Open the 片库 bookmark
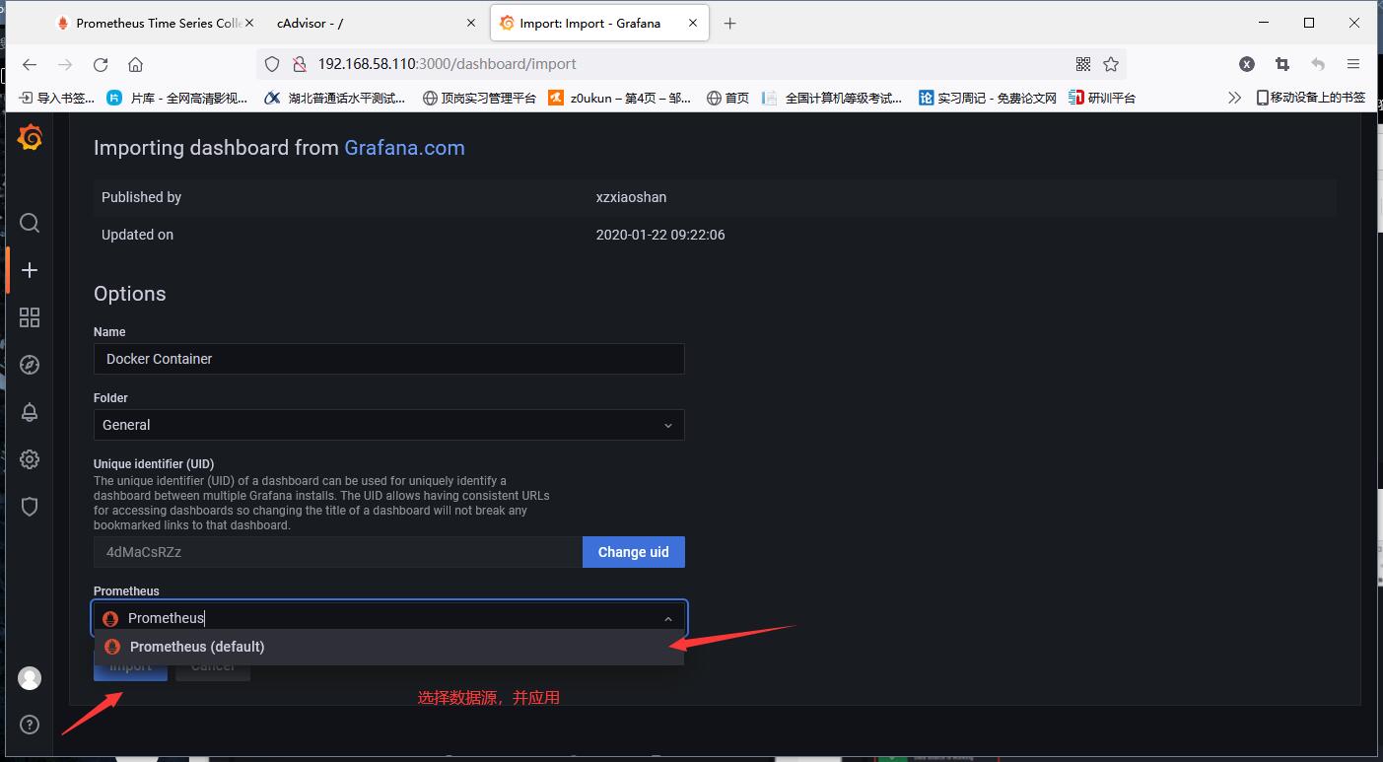Screen dimensions: 1383x762 [177, 98]
